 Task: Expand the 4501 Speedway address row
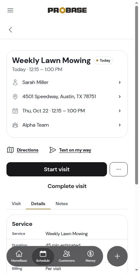coord(67,97)
